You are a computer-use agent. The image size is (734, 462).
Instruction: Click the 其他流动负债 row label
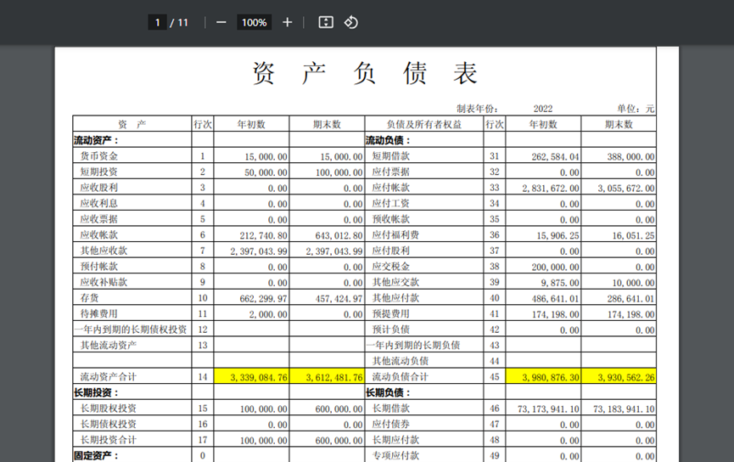[x=401, y=361]
